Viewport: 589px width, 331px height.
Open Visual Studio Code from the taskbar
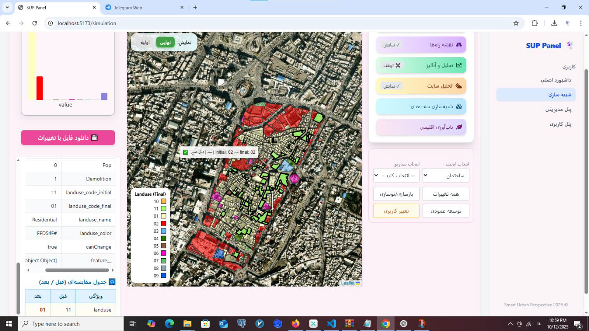click(x=332, y=324)
